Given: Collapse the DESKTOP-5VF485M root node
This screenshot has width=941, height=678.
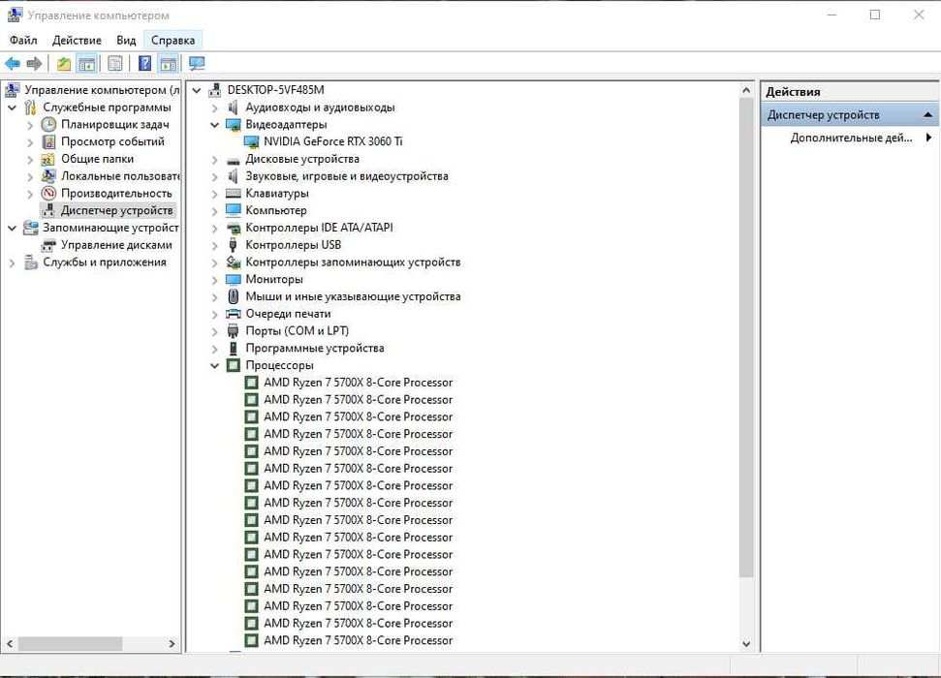Looking at the screenshot, I should tap(196, 90).
